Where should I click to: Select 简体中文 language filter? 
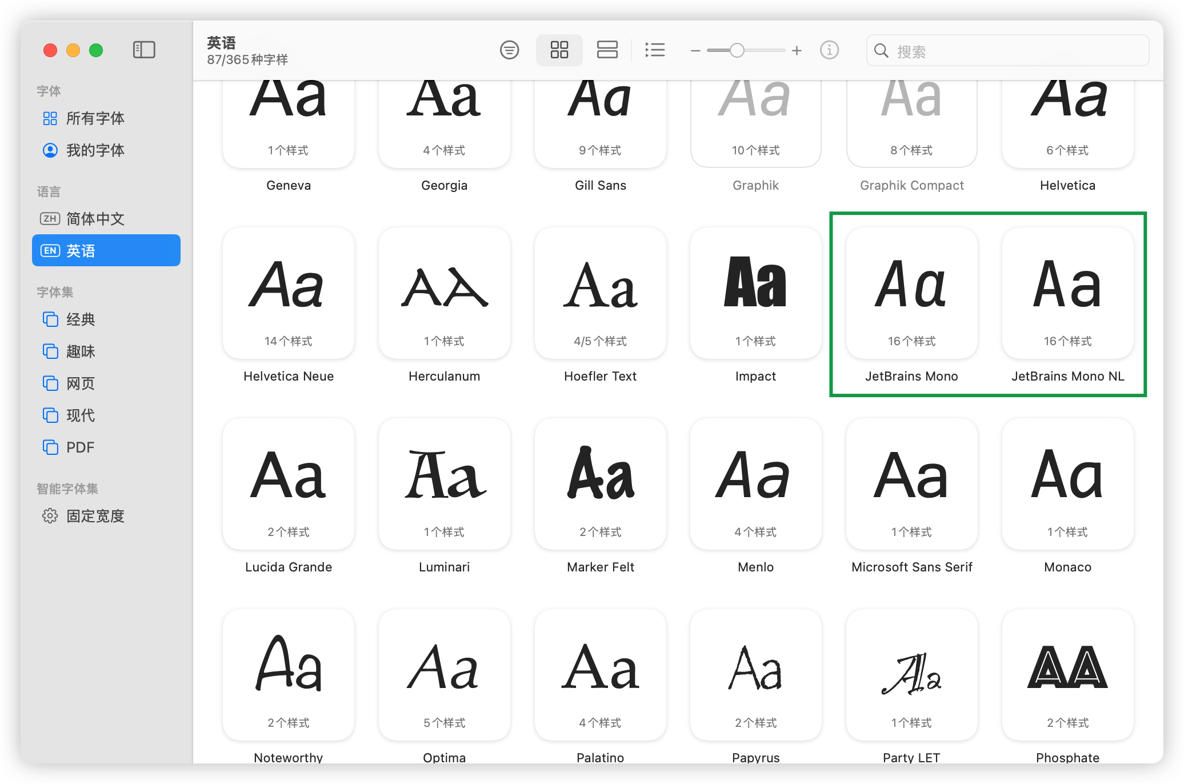pos(95,219)
